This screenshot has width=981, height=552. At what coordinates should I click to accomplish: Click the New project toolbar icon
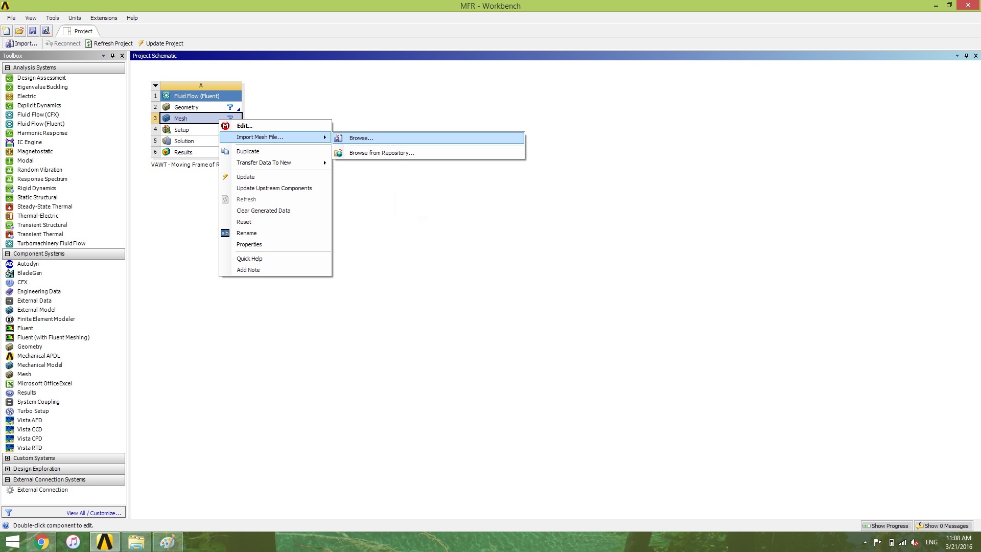tap(7, 31)
